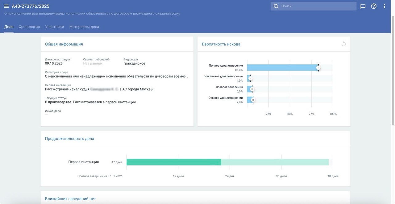
Task: Open the help question mark icon
Action: pyautogui.click(x=374, y=6)
